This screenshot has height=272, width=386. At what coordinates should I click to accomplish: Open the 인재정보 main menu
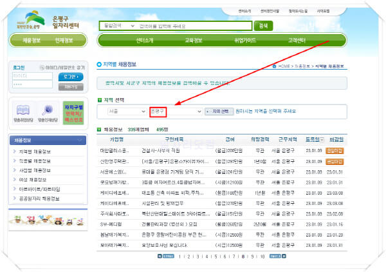(64, 40)
